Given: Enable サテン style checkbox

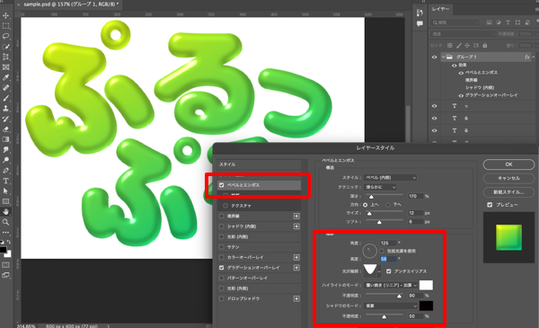Looking at the screenshot, I should (x=221, y=247).
